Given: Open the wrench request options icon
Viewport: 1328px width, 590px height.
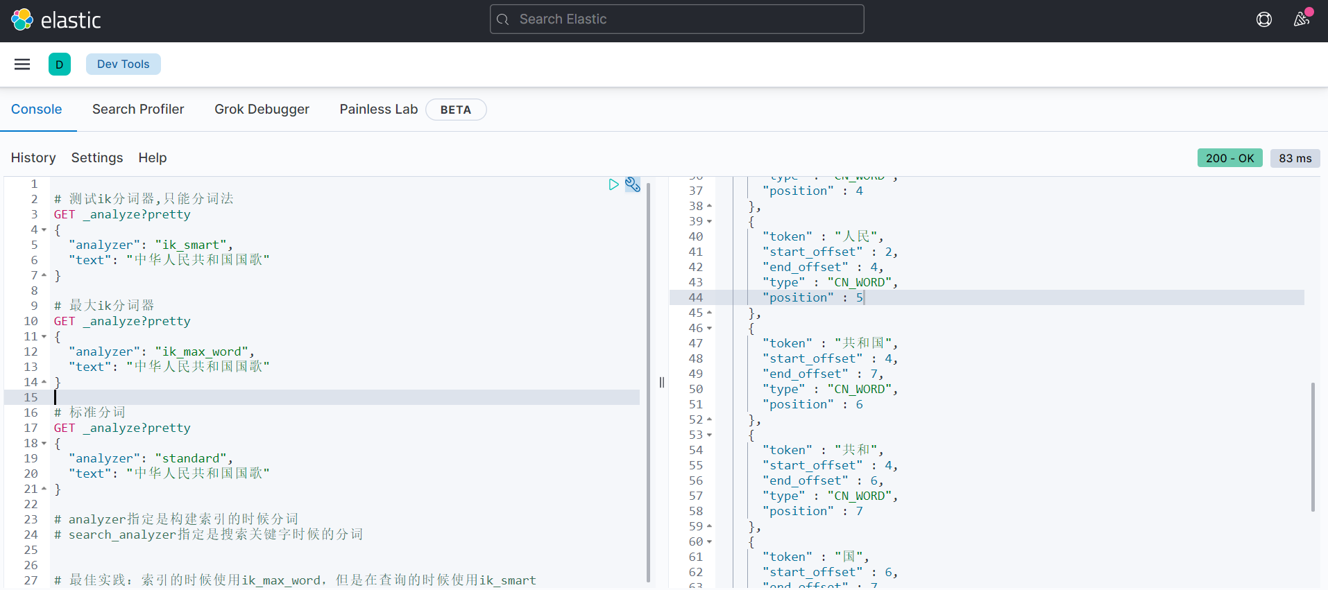Looking at the screenshot, I should click(x=633, y=184).
